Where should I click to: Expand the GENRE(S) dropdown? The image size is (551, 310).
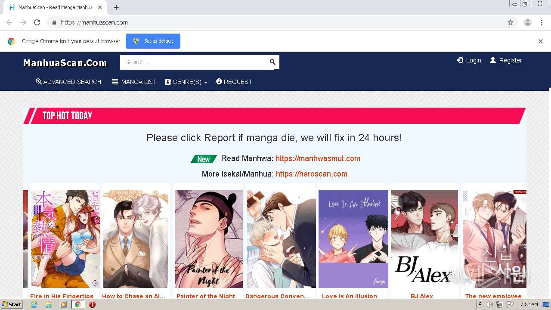[x=186, y=82]
